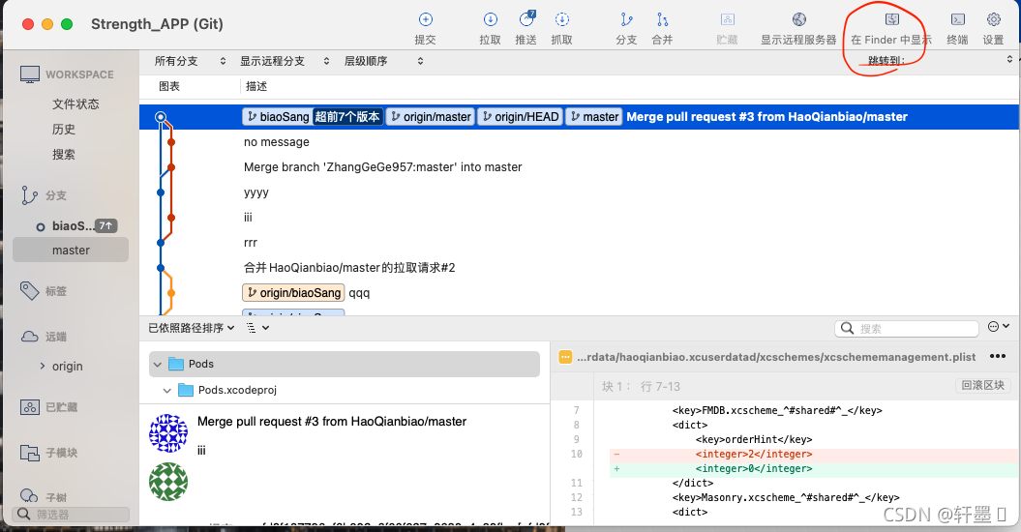Click the search field in the file panel
The height and width of the screenshot is (532, 1021).
click(x=907, y=329)
